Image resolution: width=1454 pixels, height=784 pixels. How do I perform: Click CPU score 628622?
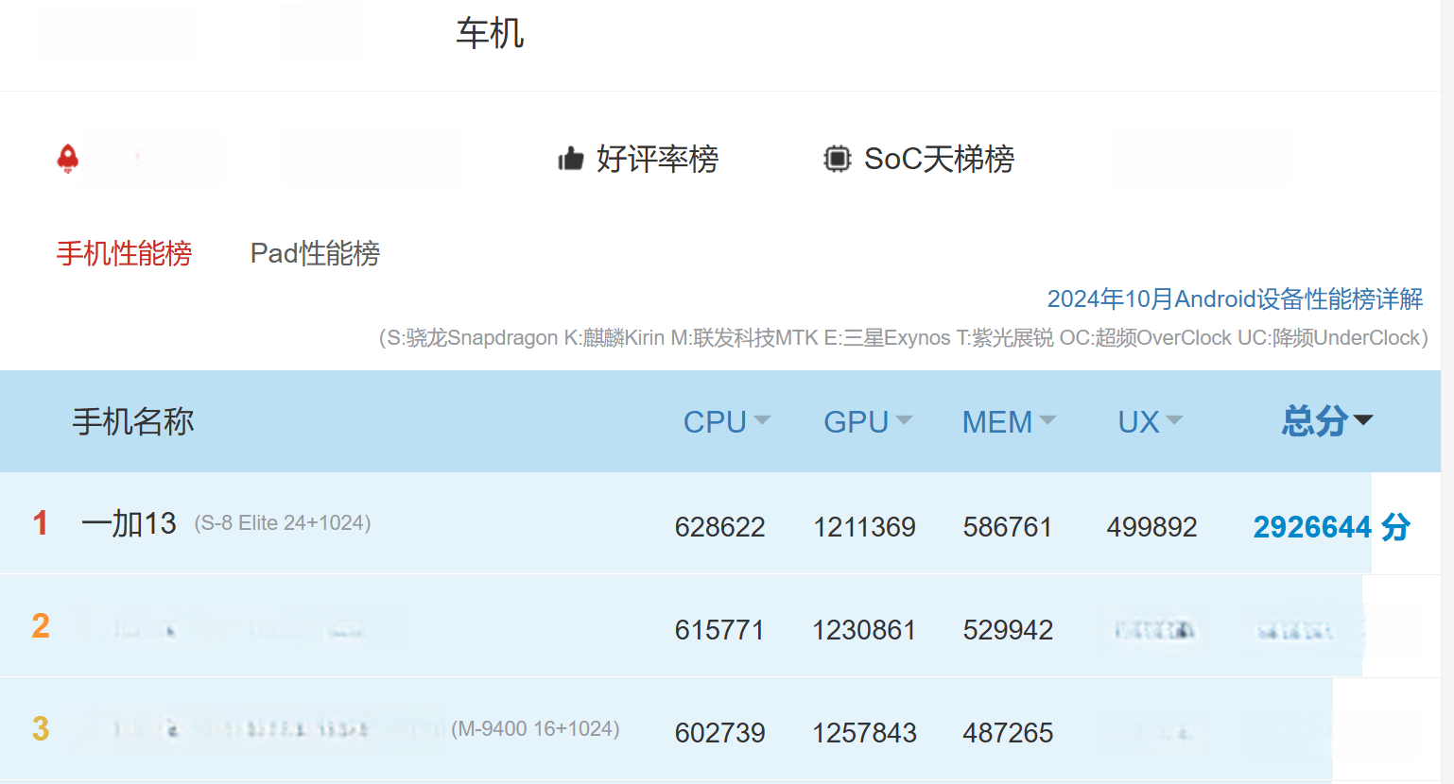pos(720,527)
